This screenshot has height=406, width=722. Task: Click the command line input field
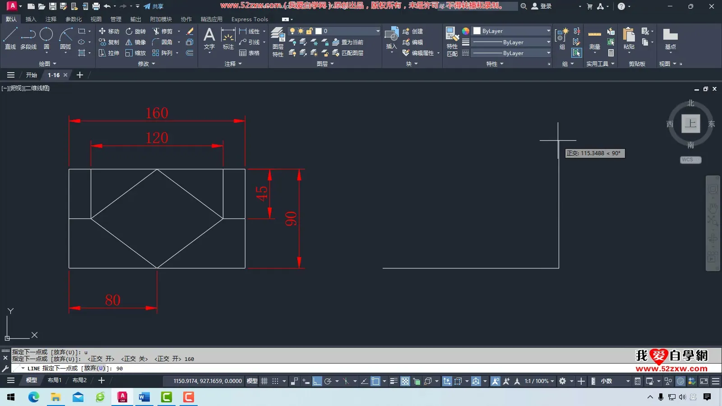(x=316, y=369)
